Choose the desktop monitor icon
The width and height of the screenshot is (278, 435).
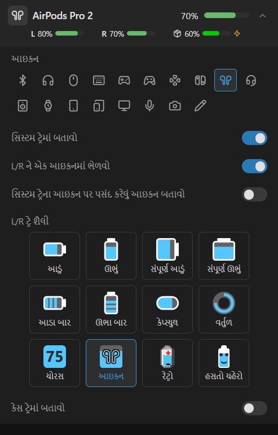pos(124,106)
